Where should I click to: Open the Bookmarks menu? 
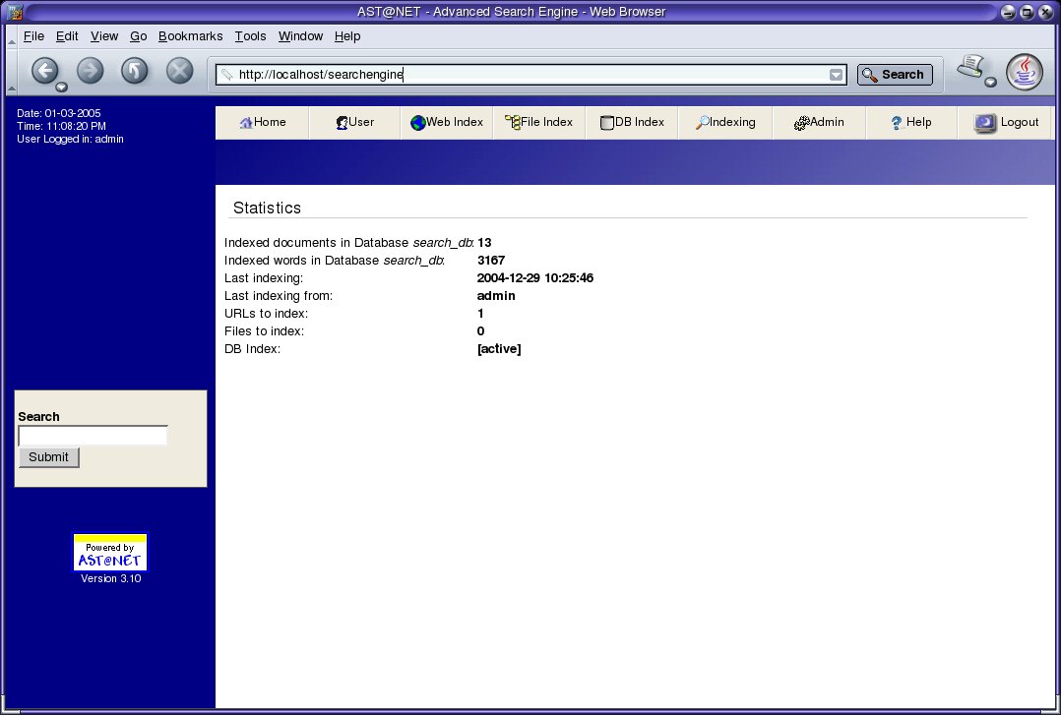click(190, 36)
